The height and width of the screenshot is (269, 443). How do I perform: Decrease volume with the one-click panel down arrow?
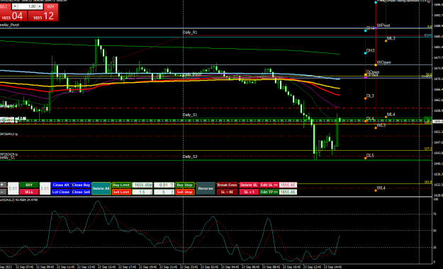tap(15, 6)
